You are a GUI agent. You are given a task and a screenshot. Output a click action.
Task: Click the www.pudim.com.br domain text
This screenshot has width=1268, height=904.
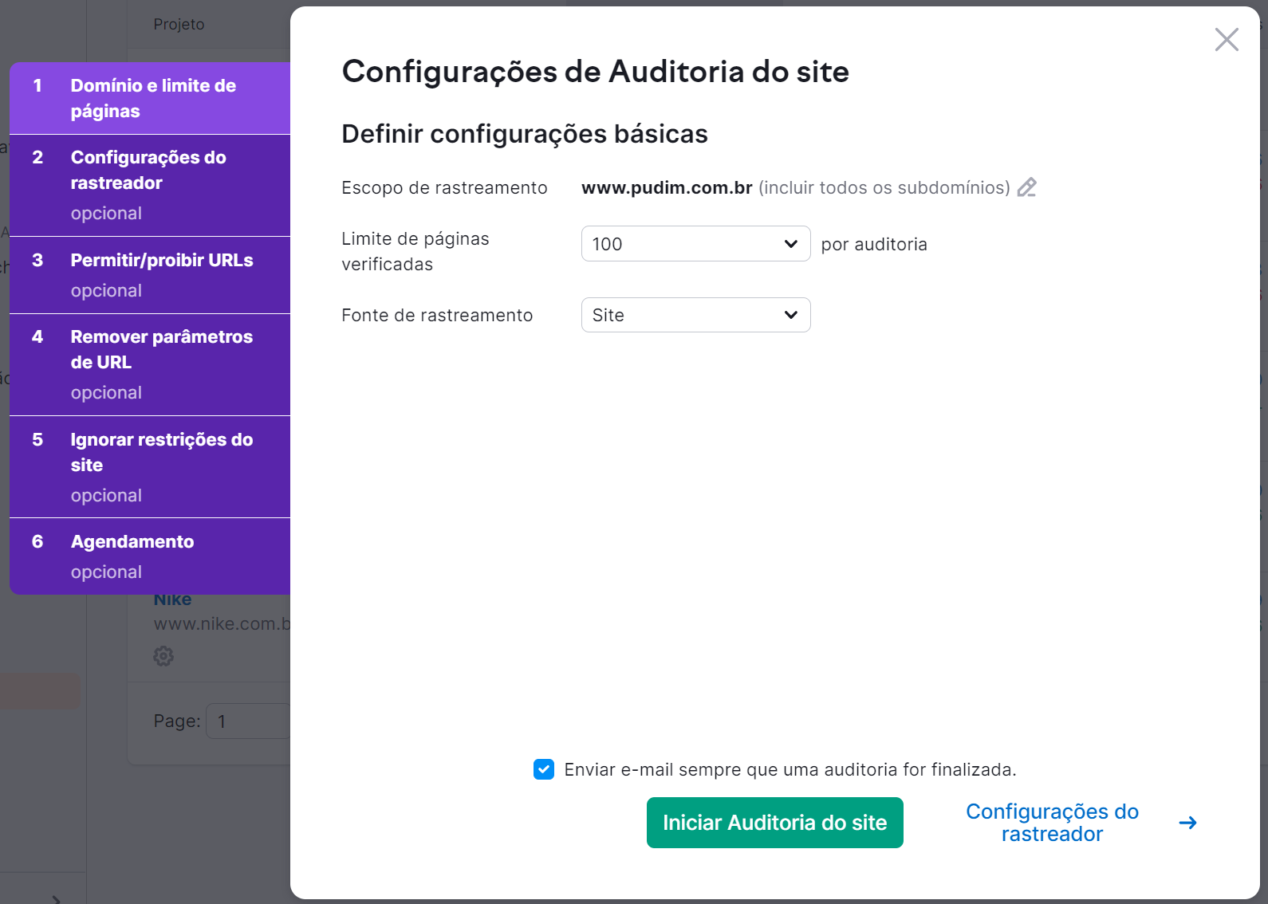pos(667,187)
